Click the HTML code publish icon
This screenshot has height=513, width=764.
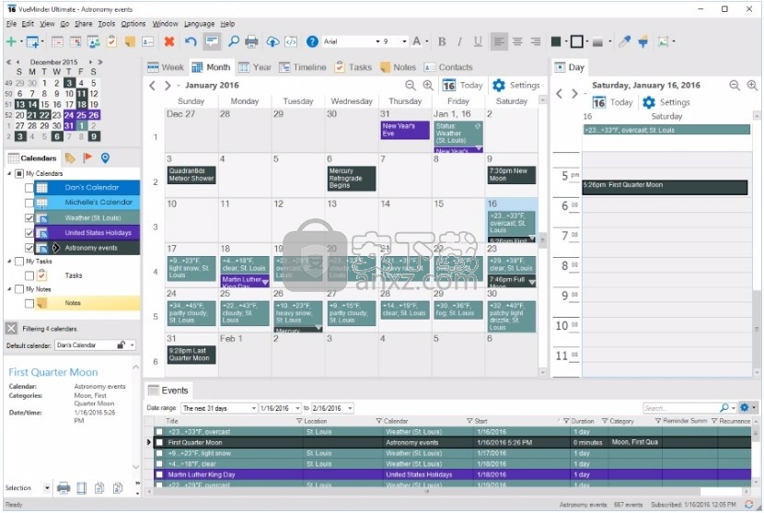(291, 42)
